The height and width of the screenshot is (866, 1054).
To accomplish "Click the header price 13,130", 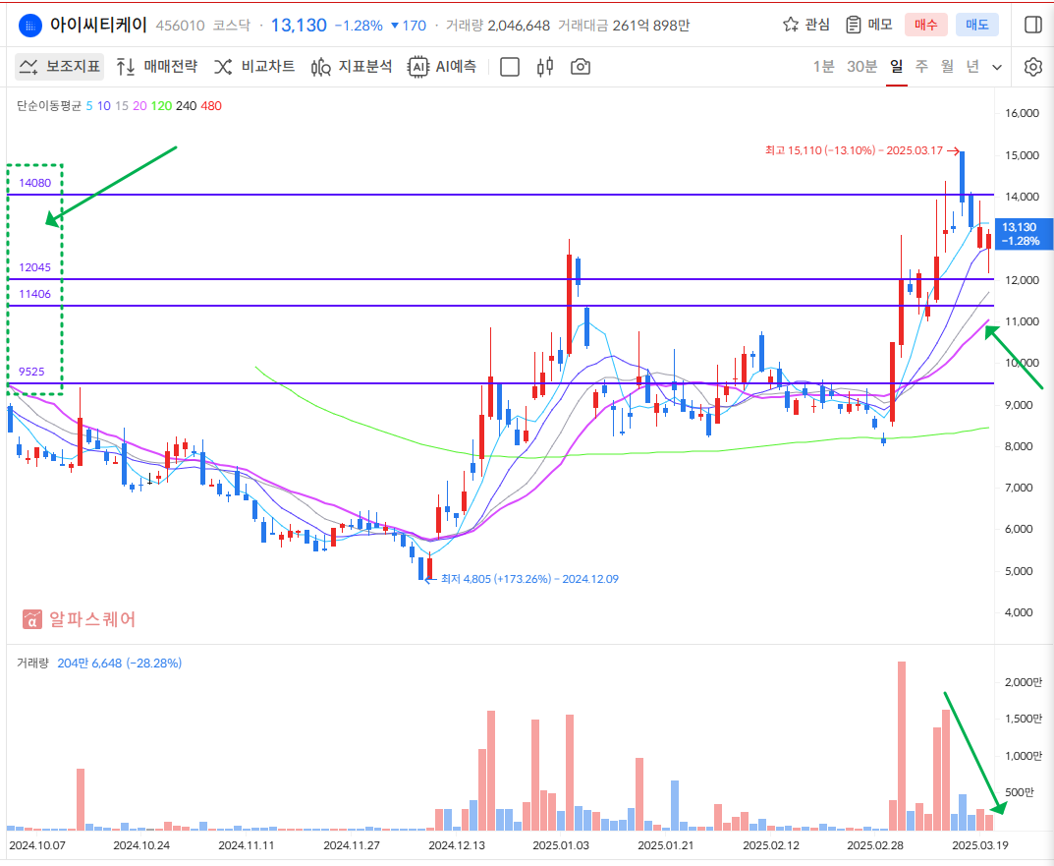I will point(299,26).
